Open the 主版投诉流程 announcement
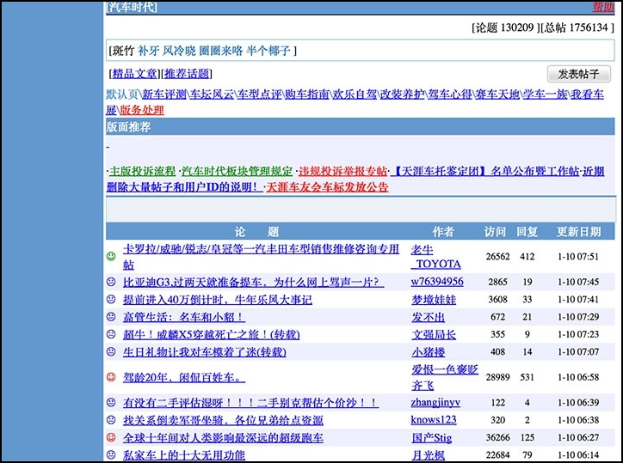Viewport: 623px width, 463px height. pyautogui.click(x=142, y=171)
